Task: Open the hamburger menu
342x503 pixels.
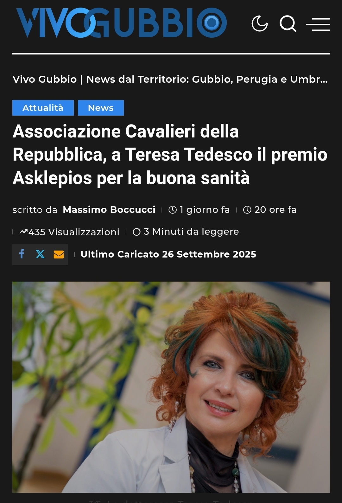Action: [x=318, y=24]
